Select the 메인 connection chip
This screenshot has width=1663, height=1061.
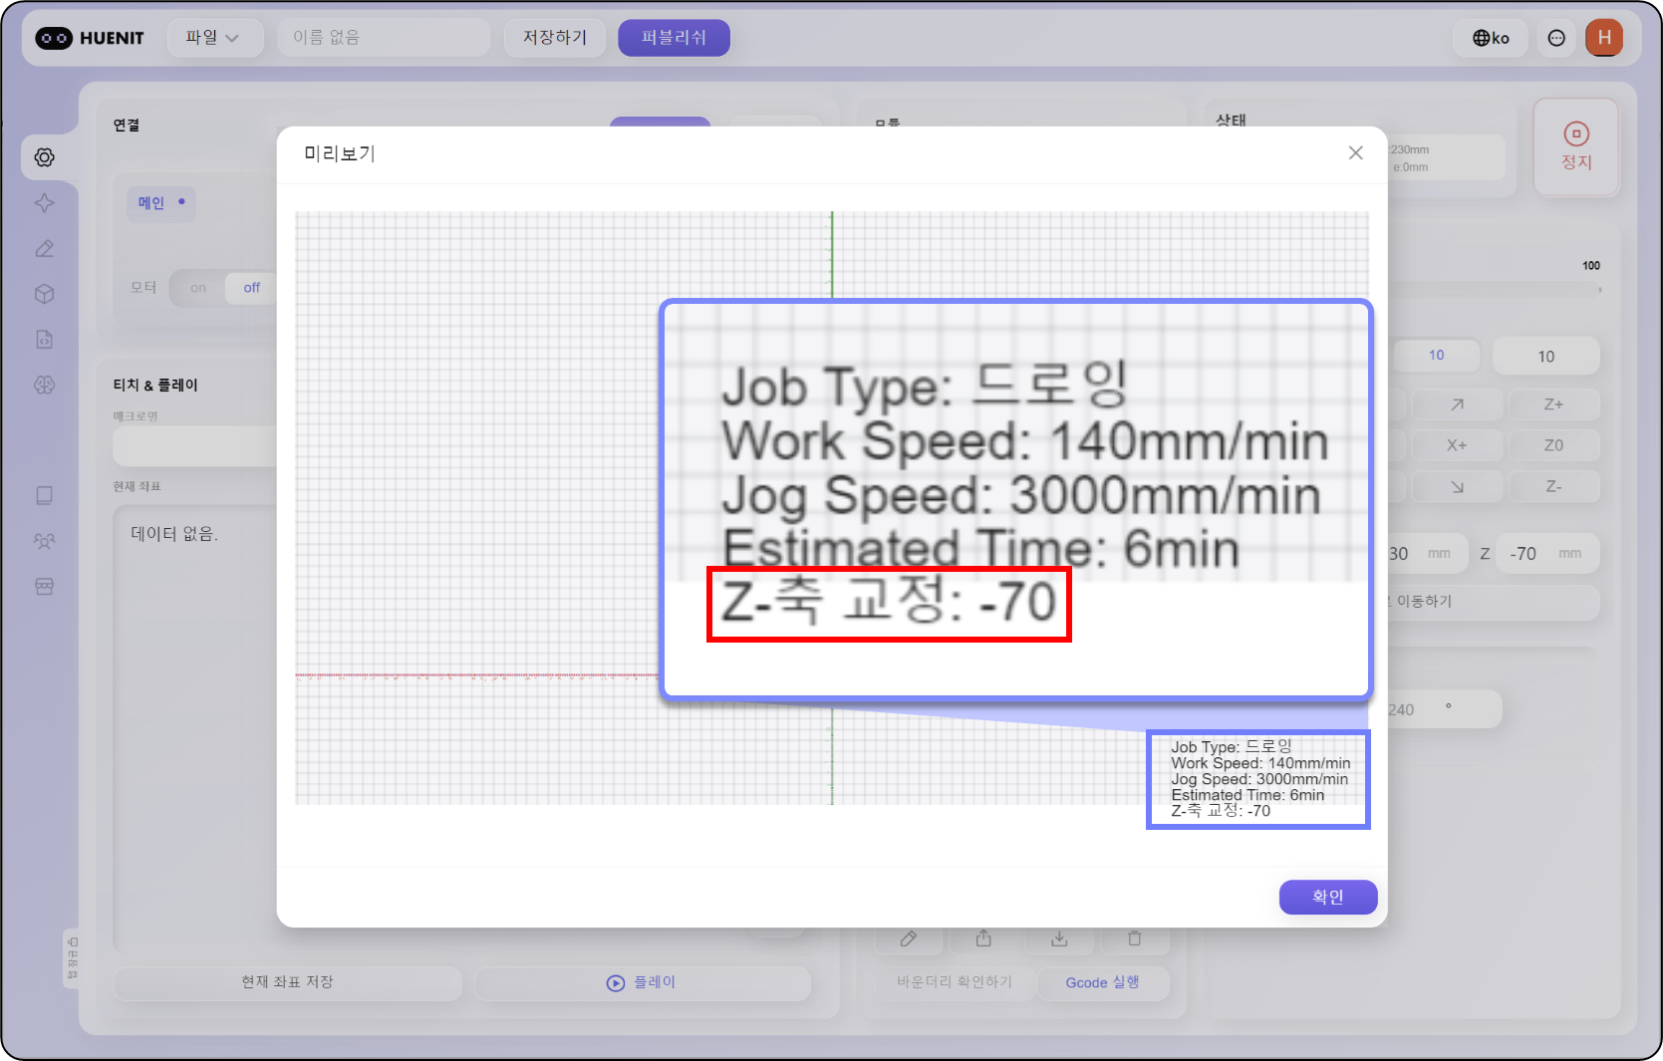pyautogui.click(x=160, y=203)
